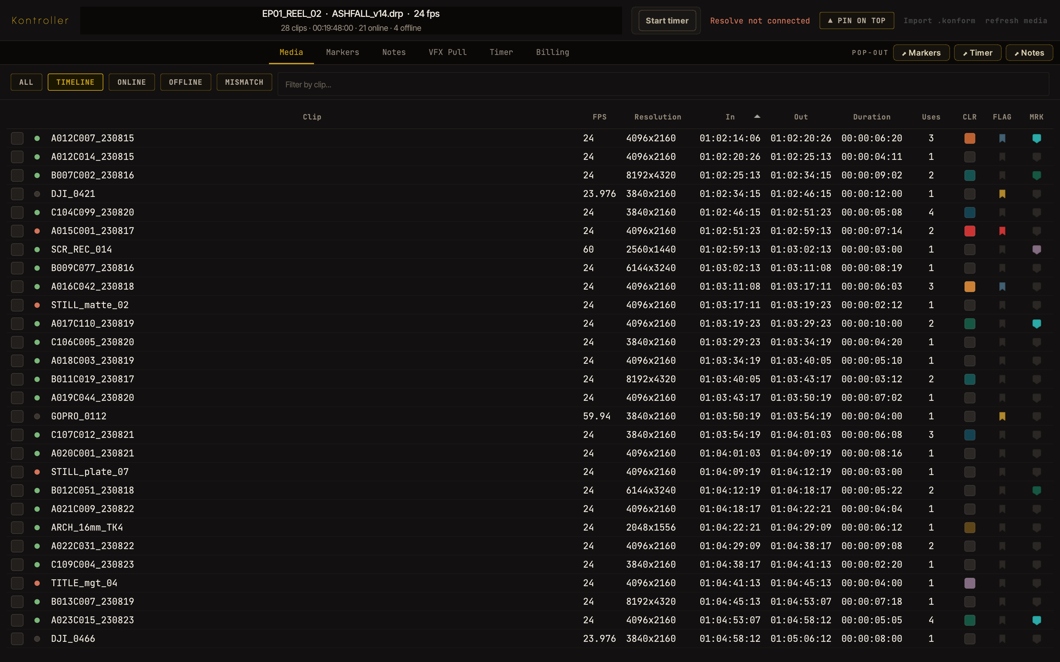Click the yellow flag icon for DJI_0421

(1002, 194)
